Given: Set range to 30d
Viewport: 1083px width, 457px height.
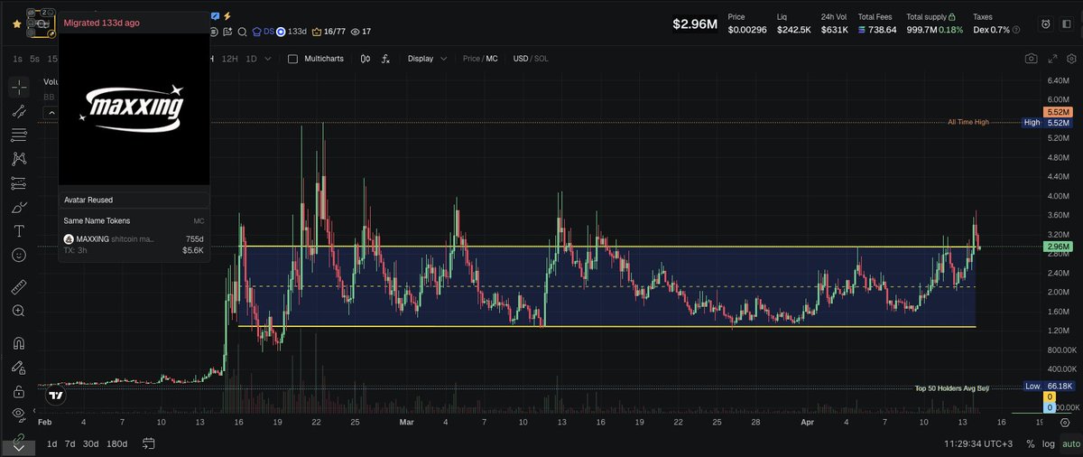Looking at the screenshot, I should (x=90, y=443).
